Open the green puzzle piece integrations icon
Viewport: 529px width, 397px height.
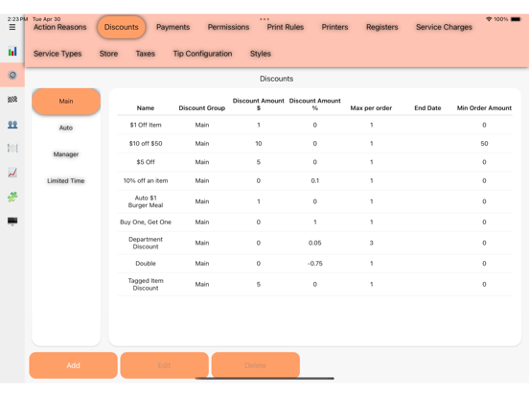[x=12, y=197]
